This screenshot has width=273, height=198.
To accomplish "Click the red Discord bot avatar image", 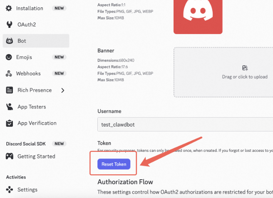I will (198, 17).
